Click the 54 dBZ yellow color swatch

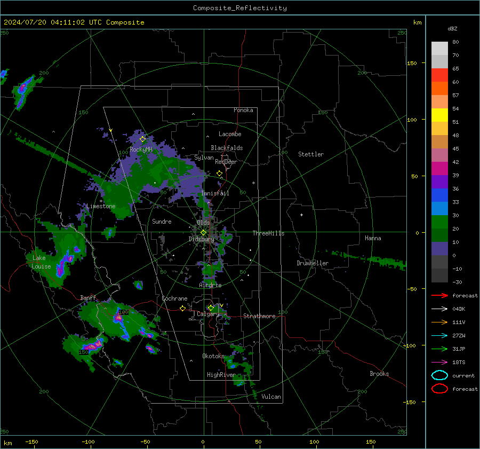pyautogui.click(x=439, y=115)
